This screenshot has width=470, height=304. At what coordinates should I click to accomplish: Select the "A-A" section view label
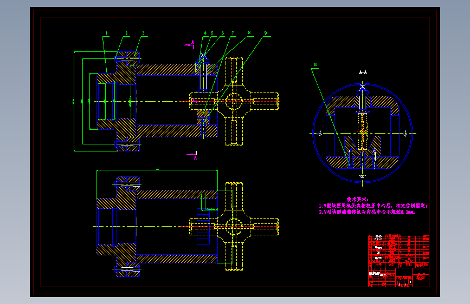coord(363,72)
